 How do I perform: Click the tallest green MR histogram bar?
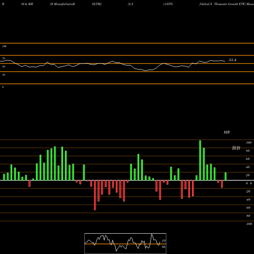[200, 161]
